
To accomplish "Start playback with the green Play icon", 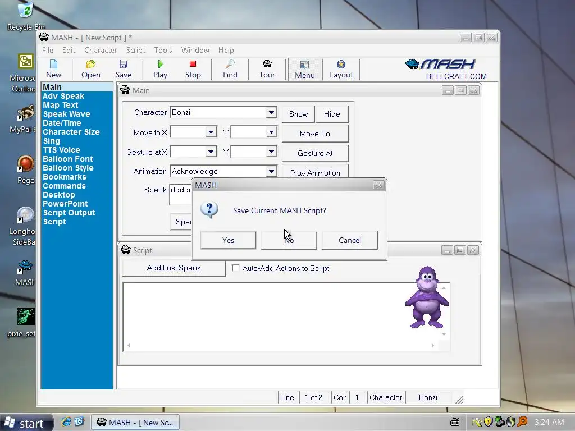I will [x=160, y=69].
